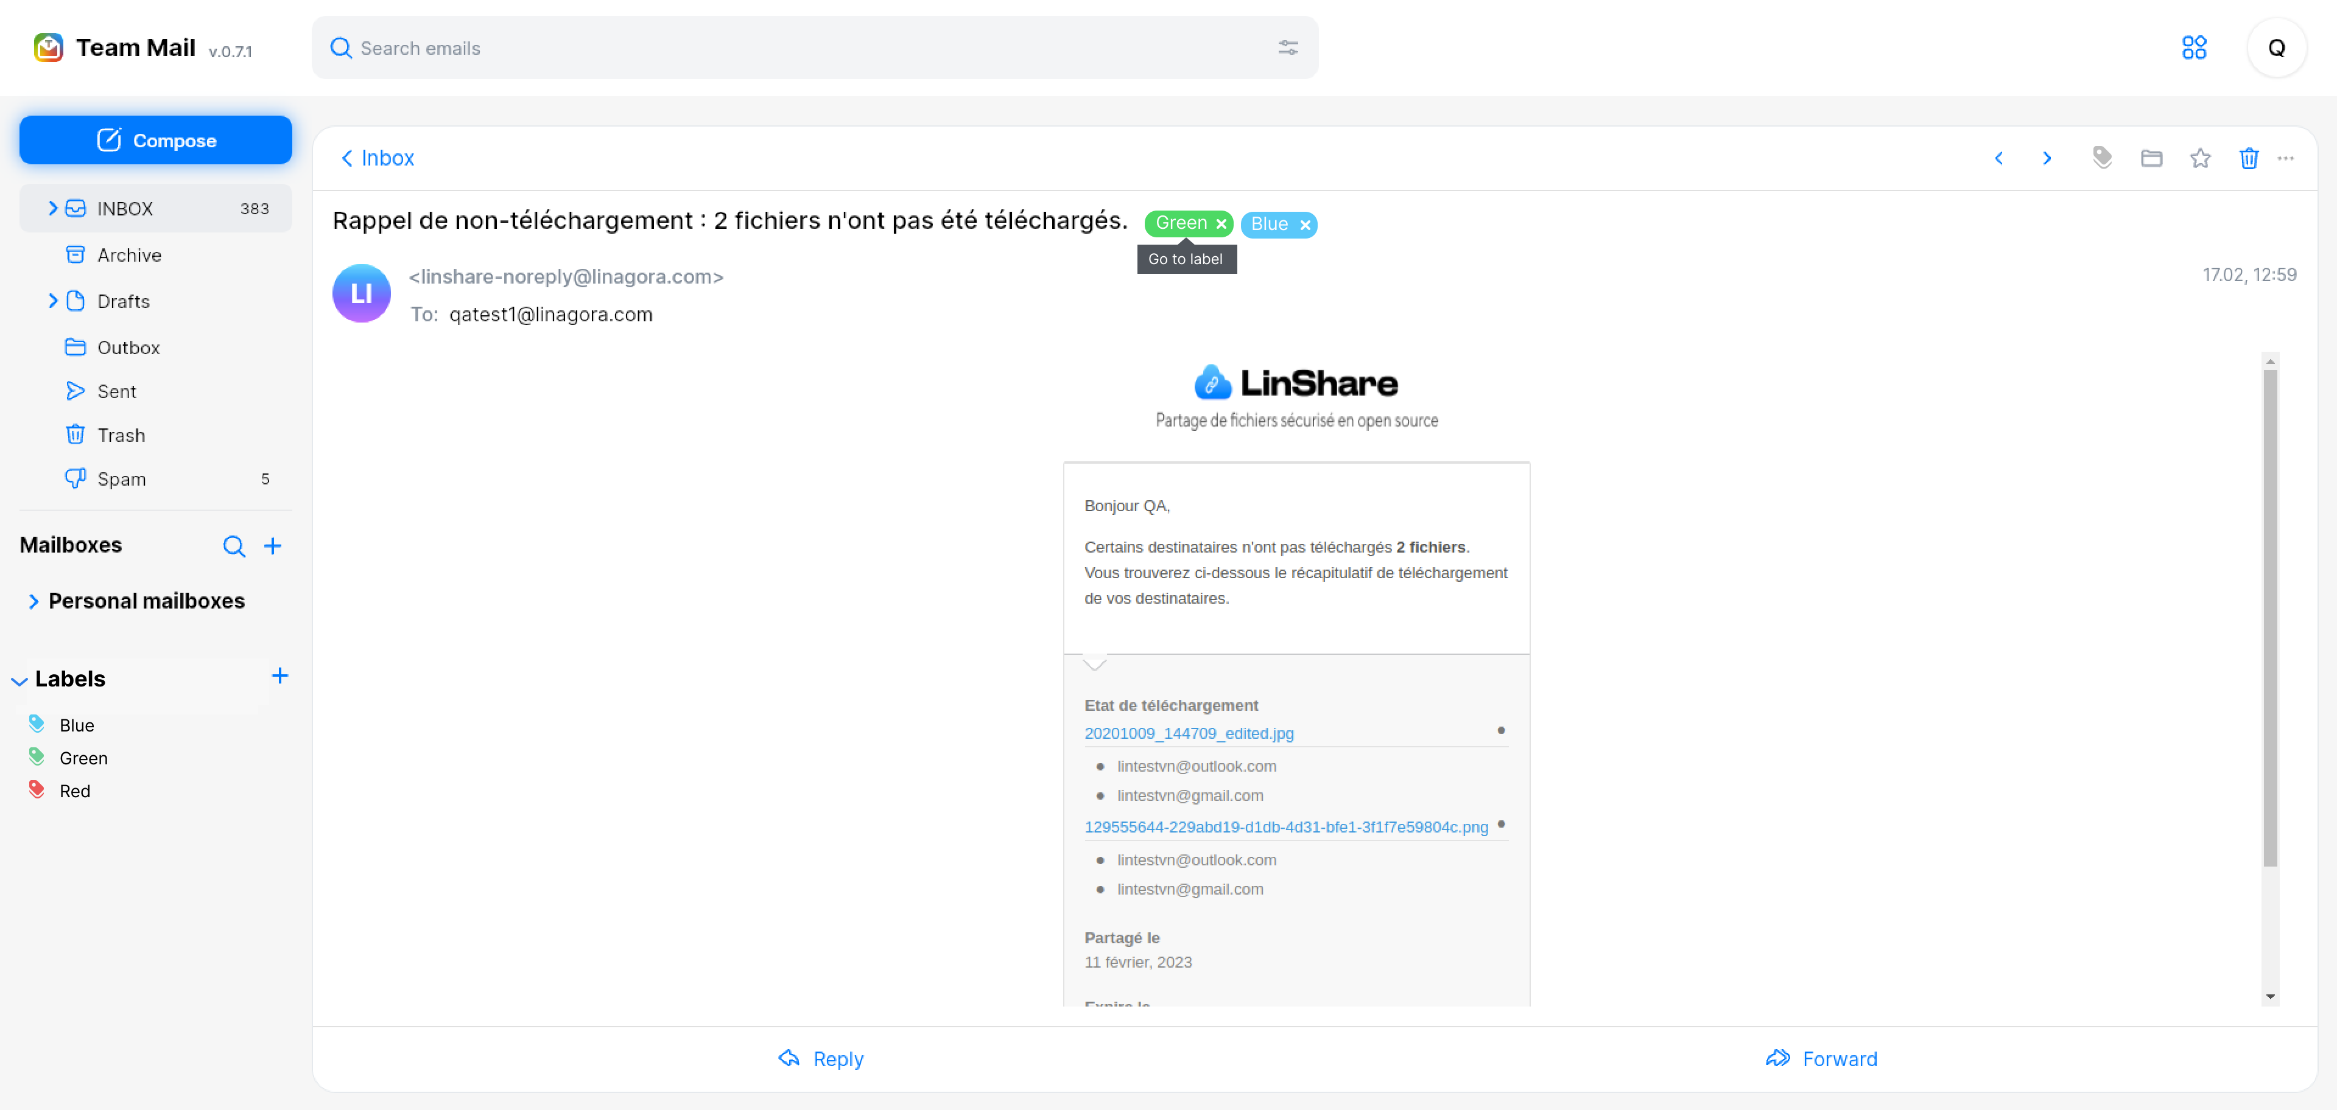This screenshot has width=2337, height=1110.
Task: Search mailboxes with magnifier icon
Action: [234, 546]
